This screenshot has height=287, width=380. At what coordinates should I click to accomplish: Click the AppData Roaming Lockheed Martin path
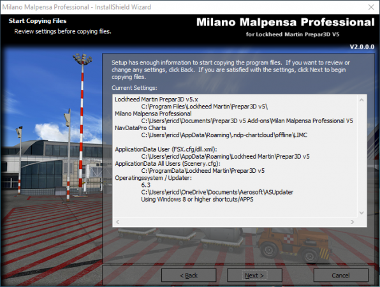(225, 157)
